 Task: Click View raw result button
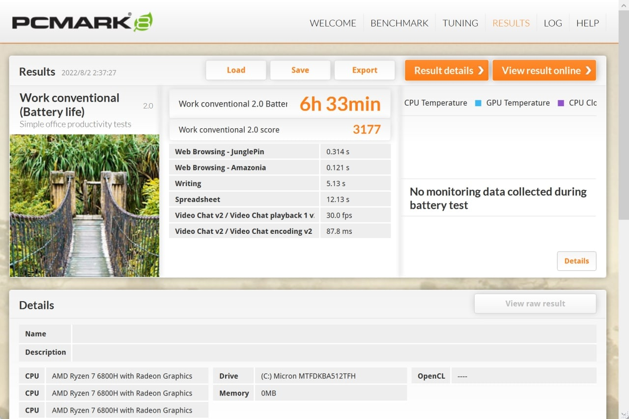click(535, 304)
